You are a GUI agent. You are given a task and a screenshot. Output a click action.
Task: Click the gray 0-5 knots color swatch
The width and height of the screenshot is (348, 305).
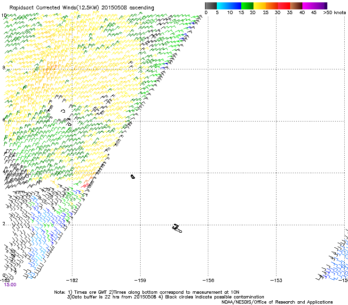click(211, 6)
